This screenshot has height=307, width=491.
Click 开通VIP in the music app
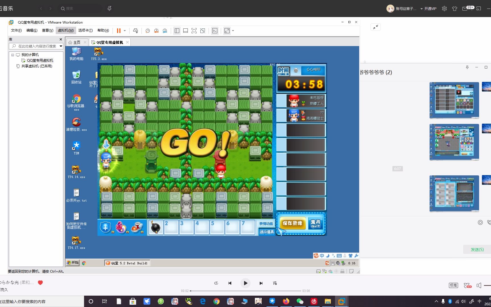point(430,9)
